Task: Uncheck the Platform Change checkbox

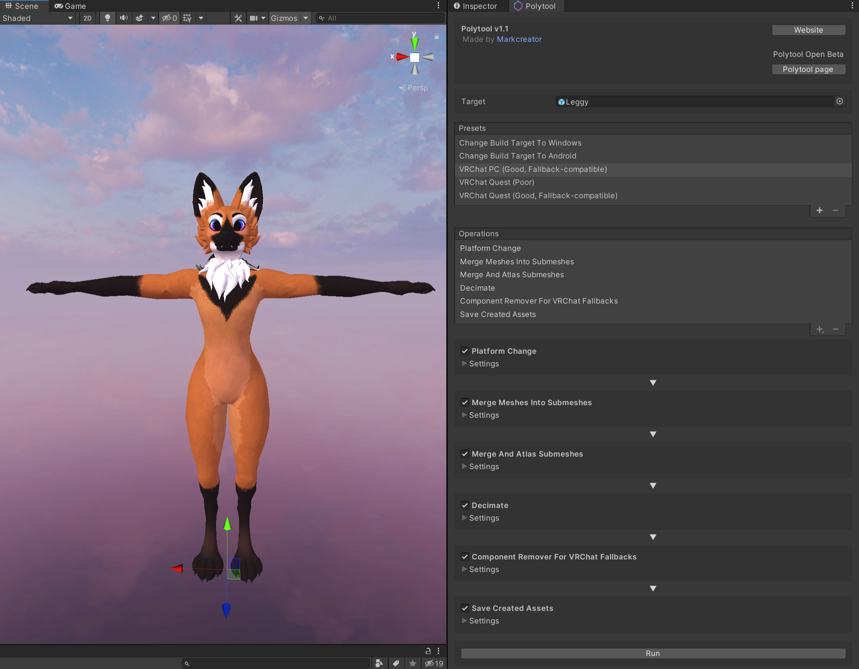Action: pos(465,351)
